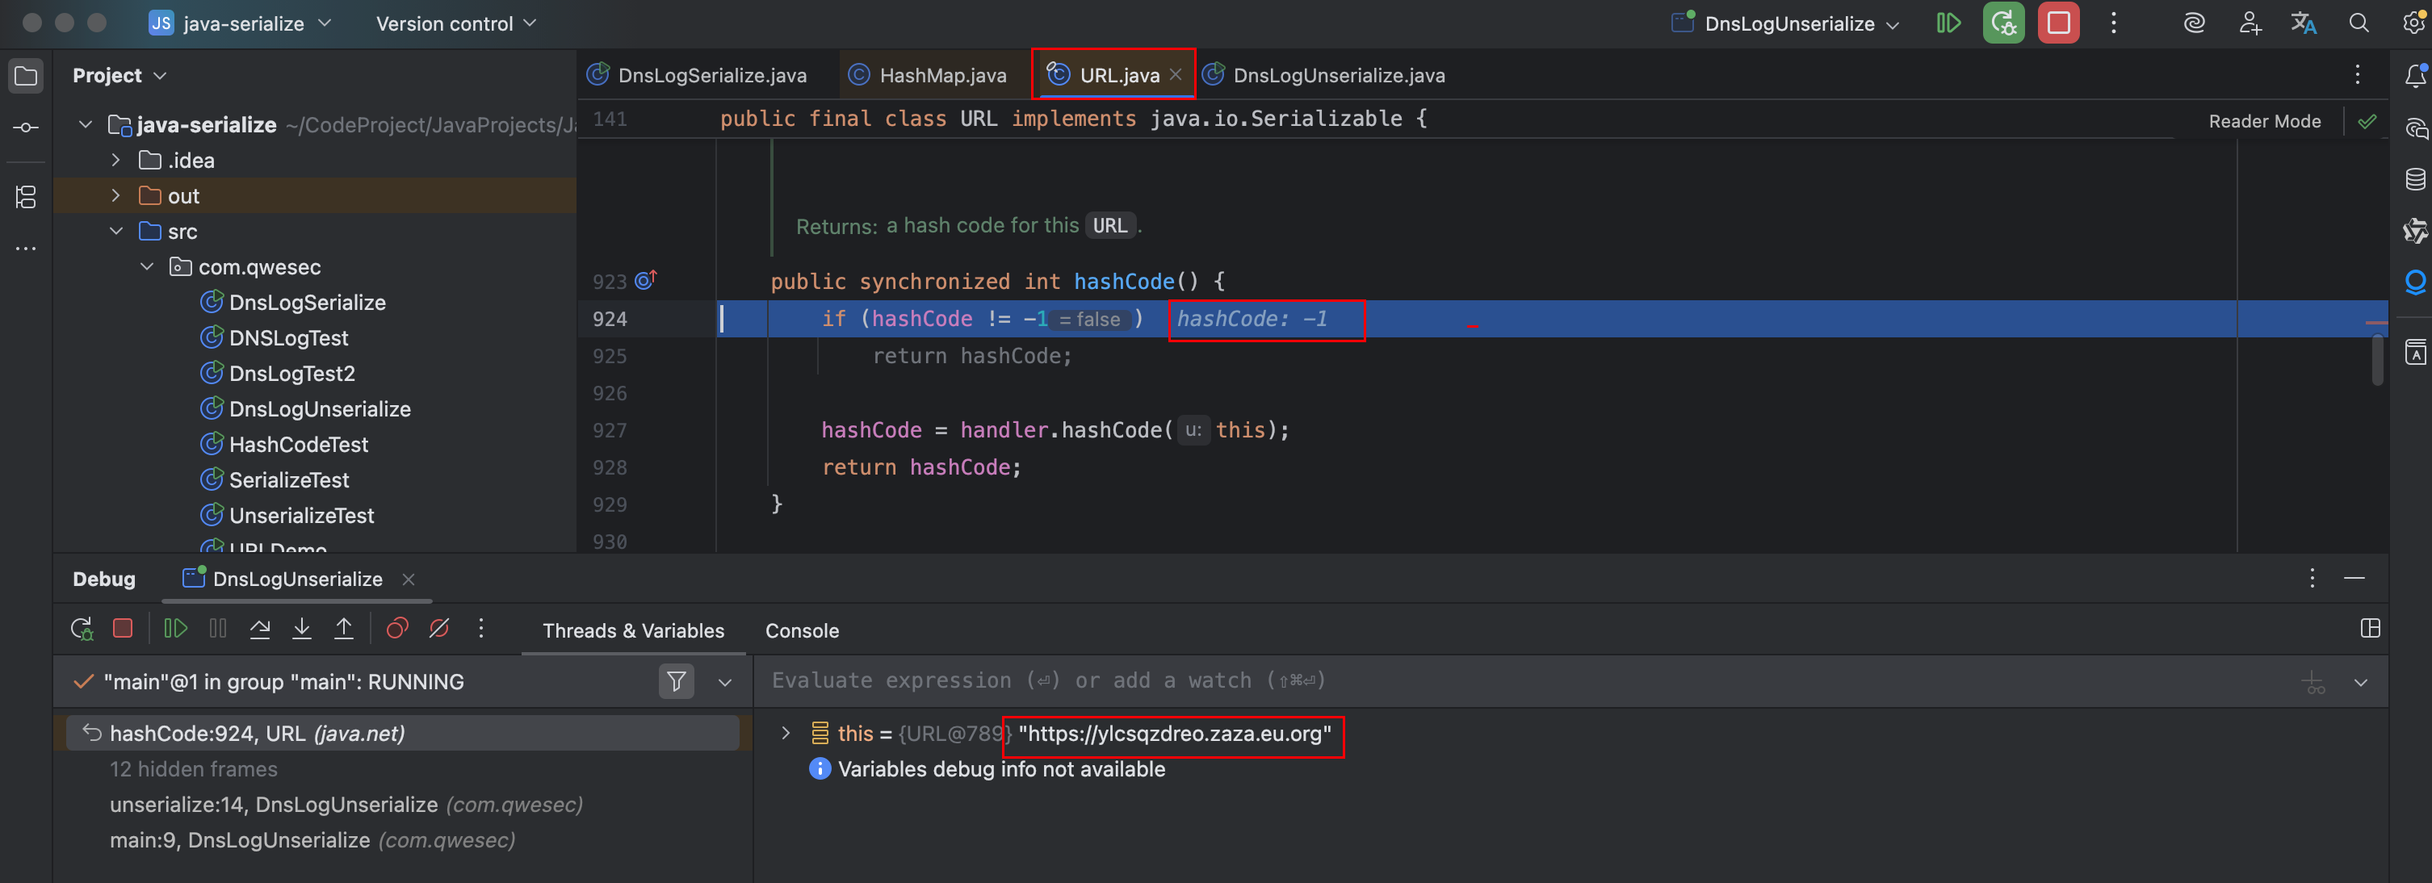
Task: Click the Step Over debug icon
Action: (x=260, y=628)
